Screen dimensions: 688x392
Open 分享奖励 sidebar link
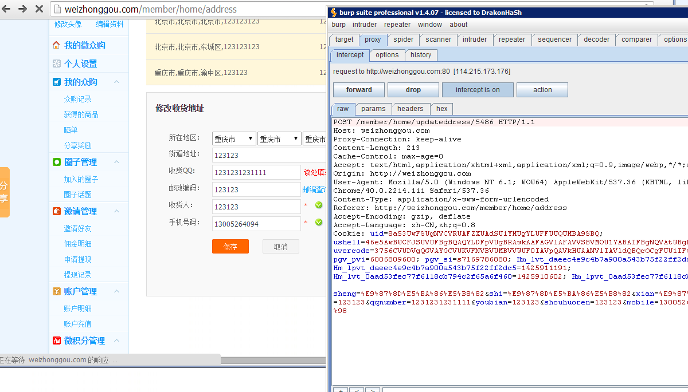click(x=77, y=145)
